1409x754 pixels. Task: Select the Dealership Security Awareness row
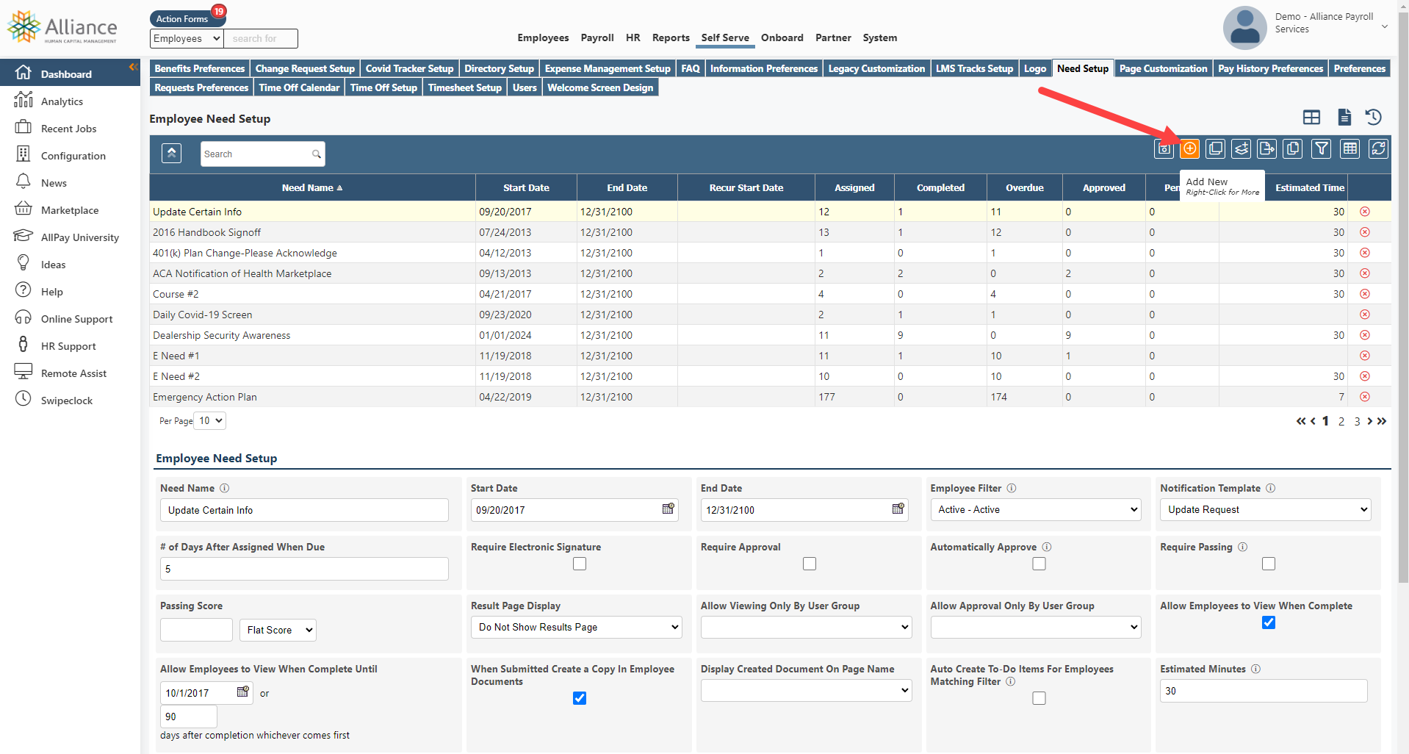(770, 335)
